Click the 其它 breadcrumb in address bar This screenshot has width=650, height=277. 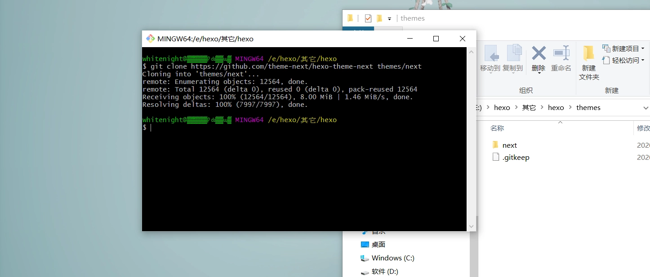(529, 108)
